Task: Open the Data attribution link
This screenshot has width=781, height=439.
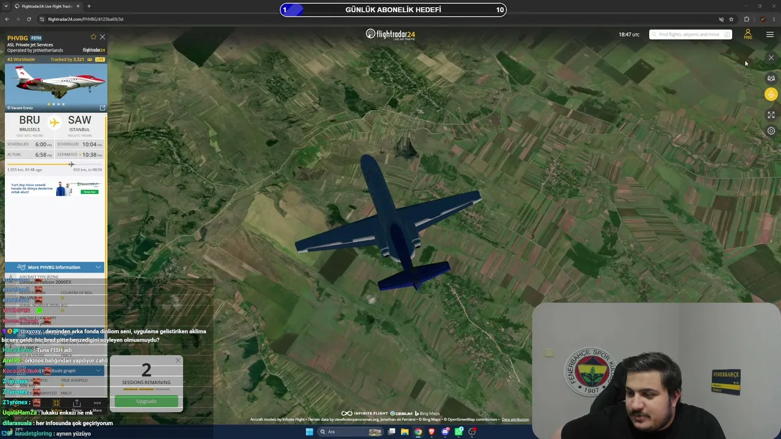Action: (x=515, y=419)
